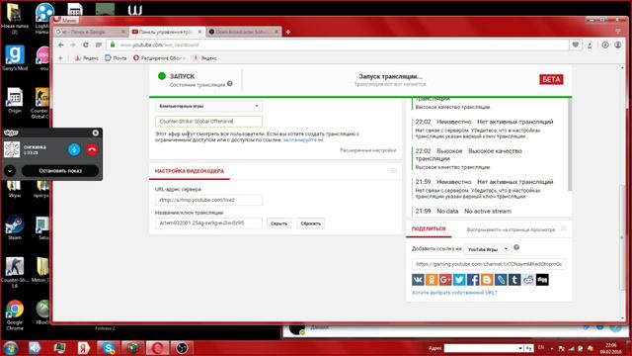Image resolution: width=632 pixels, height=356 pixels.
Task: Share the stream on Reddit
Action: tap(528, 279)
